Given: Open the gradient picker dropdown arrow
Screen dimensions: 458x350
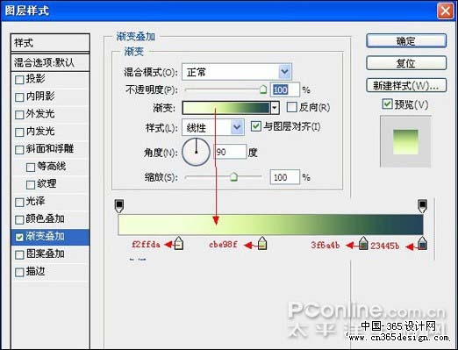Looking at the screenshot, I should tap(275, 108).
